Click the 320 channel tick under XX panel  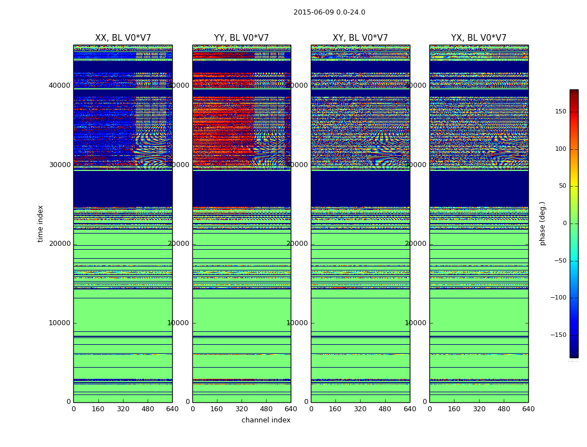[122, 409]
